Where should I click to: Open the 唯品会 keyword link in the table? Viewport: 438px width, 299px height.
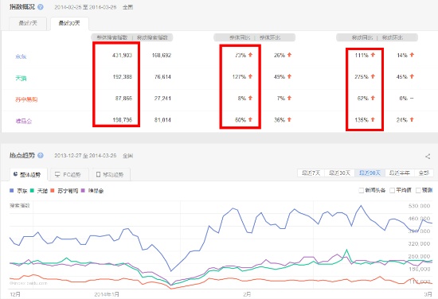(x=24, y=121)
